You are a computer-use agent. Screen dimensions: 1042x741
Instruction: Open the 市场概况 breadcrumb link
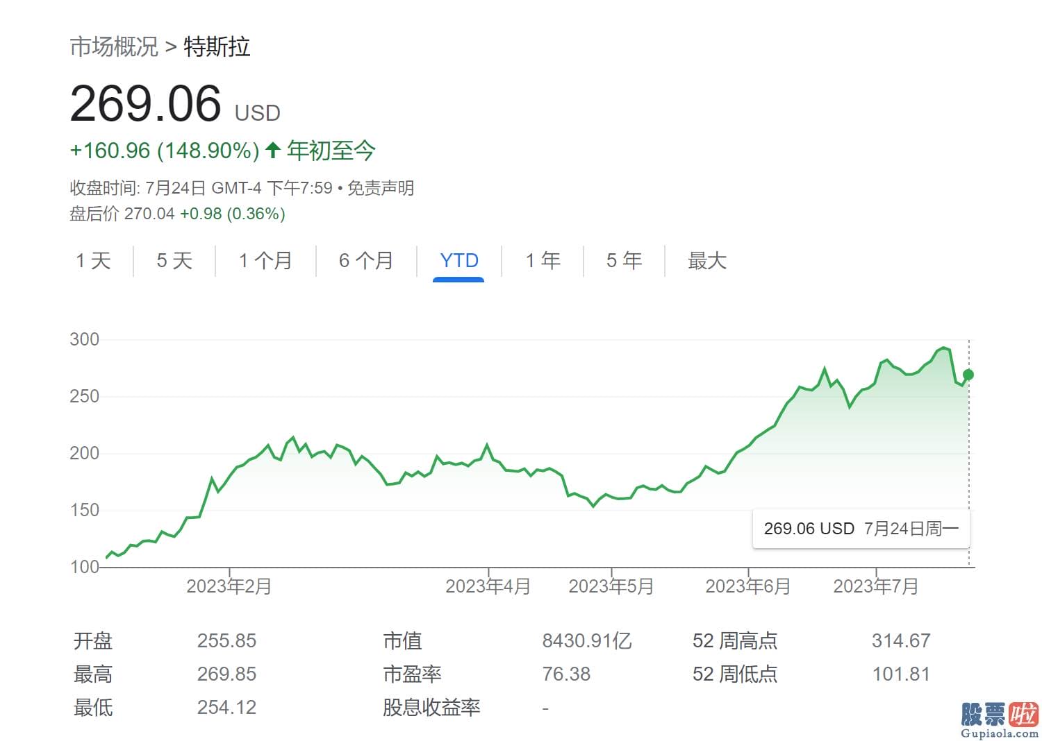(114, 46)
